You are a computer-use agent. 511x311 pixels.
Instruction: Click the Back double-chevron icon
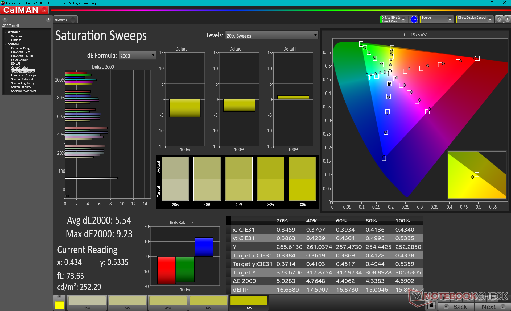(x=446, y=306)
